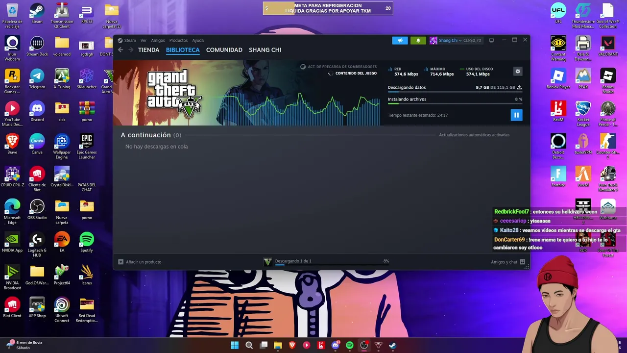Open the Productos menu
This screenshot has width=627, height=353.
click(x=178, y=41)
